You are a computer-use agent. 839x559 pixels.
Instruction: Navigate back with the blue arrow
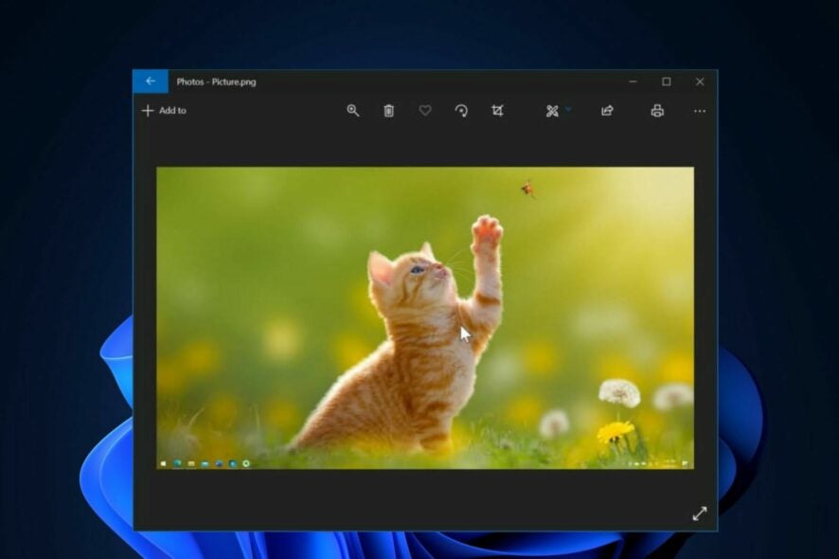click(x=152, y=81)
